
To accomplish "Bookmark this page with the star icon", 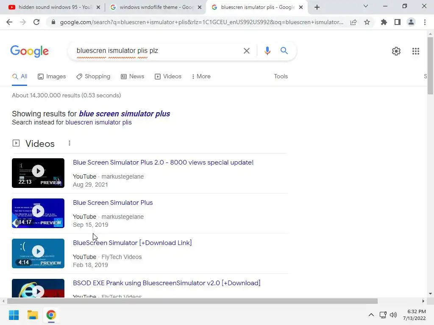I will (367, 22).
